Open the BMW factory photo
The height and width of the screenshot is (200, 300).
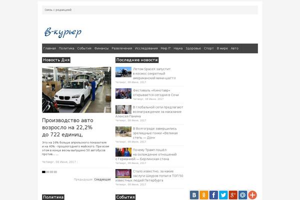point(76,90)
